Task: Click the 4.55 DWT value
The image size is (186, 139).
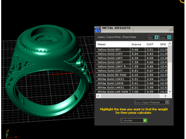Action: coord(150,92)
